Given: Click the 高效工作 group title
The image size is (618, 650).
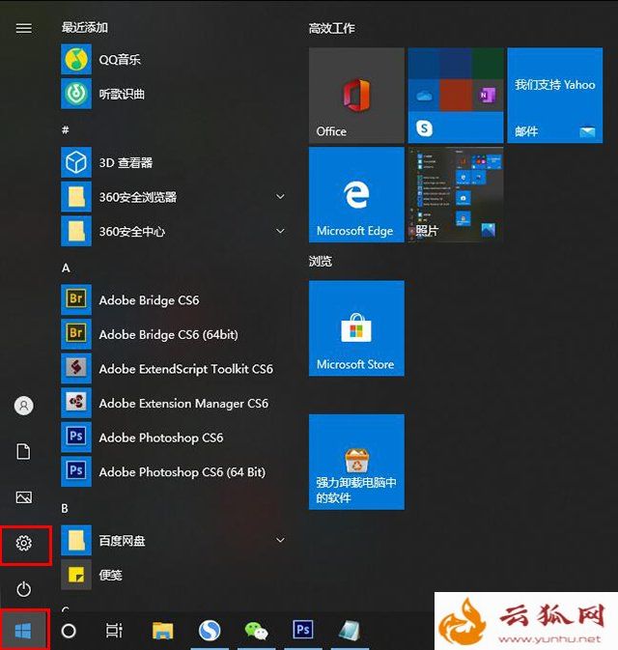Looking at the screenshot, I should pos(331,28).
